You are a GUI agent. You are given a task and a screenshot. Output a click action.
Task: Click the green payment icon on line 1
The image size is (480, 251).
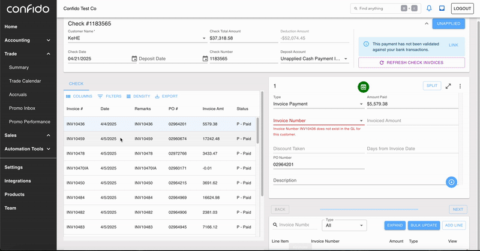(x=364, y=87)
